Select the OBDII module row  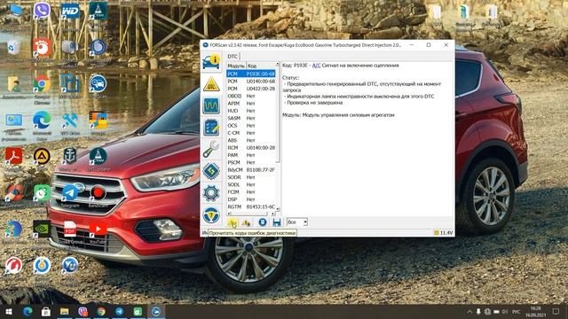coord(251,97)
